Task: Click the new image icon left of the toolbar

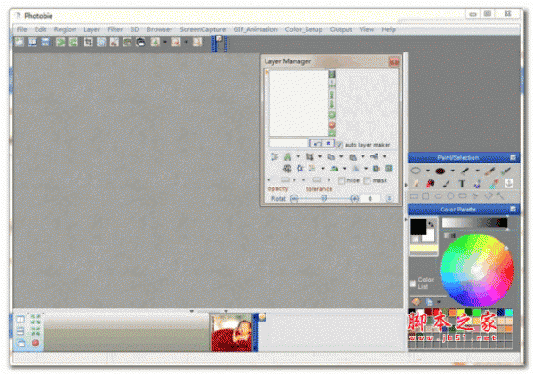Action: 20,42
